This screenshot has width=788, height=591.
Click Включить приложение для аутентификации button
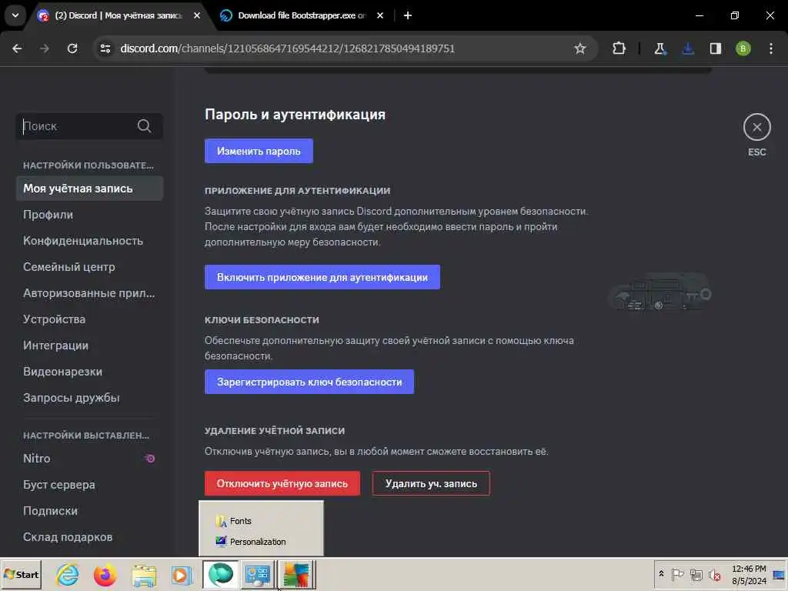(x=322, y=277)
